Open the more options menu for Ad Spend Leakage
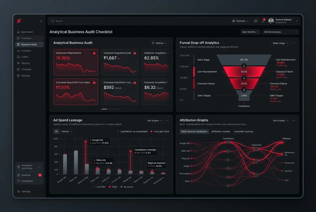This screenshot has width=316, height=212. coord(167,120)
